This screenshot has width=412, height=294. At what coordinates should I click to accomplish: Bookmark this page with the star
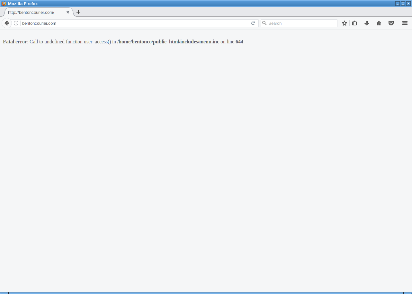click(344, 23)
